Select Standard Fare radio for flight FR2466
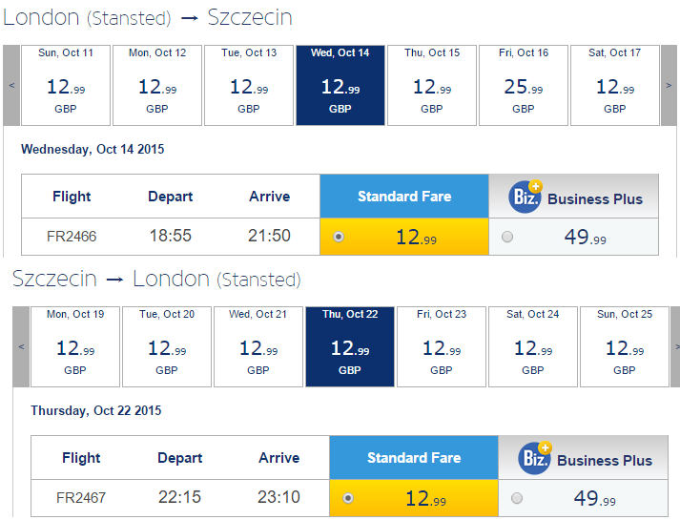The height and width of the screenshot is (520, 680). (339, 237)
